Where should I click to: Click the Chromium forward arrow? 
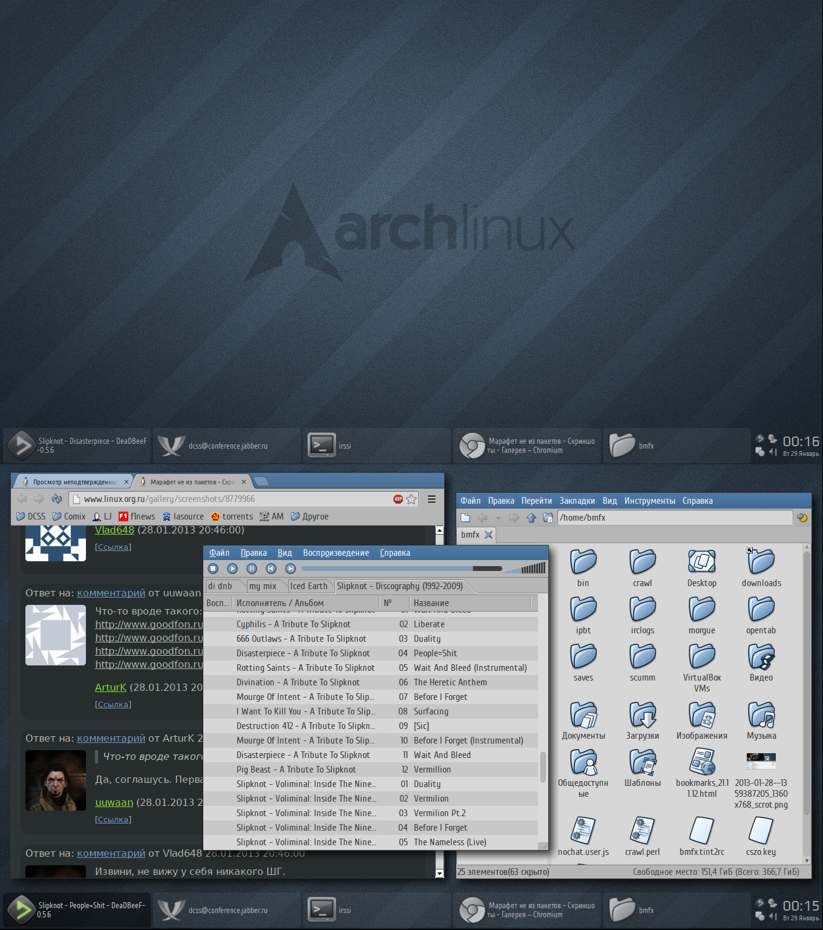tap(39, 499)
